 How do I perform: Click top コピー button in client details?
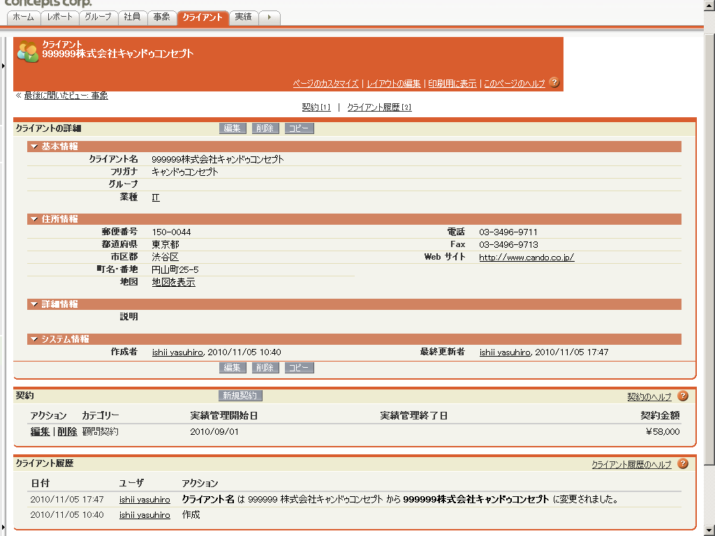(299, 128)
